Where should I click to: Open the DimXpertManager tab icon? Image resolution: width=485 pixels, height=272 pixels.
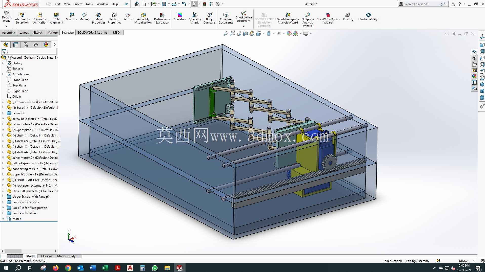tap(36, 45)
